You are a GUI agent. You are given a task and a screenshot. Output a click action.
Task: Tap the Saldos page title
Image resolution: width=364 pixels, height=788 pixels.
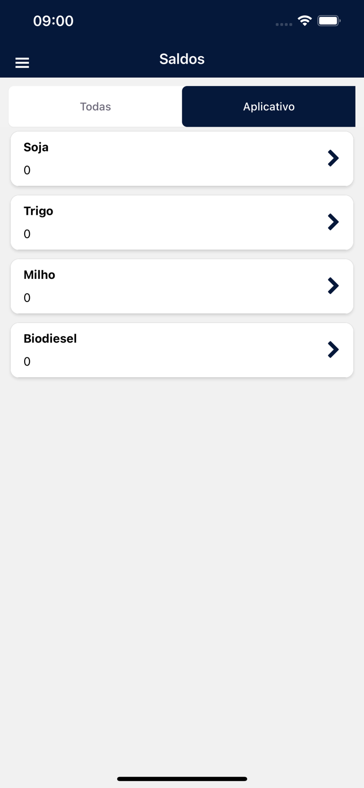click(182, 59)
